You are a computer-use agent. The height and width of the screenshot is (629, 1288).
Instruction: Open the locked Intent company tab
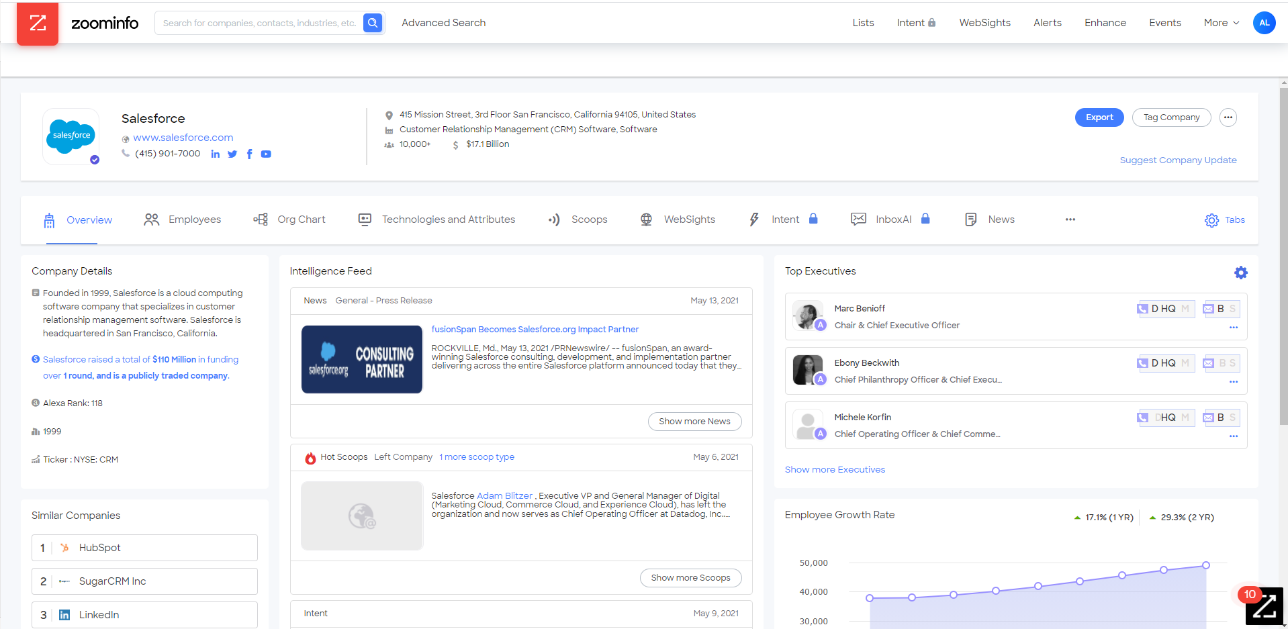783,220
